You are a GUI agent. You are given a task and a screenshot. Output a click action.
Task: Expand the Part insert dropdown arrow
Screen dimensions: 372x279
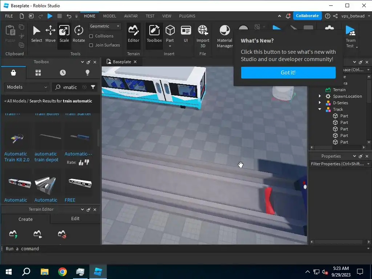click(x=170, y=46)
